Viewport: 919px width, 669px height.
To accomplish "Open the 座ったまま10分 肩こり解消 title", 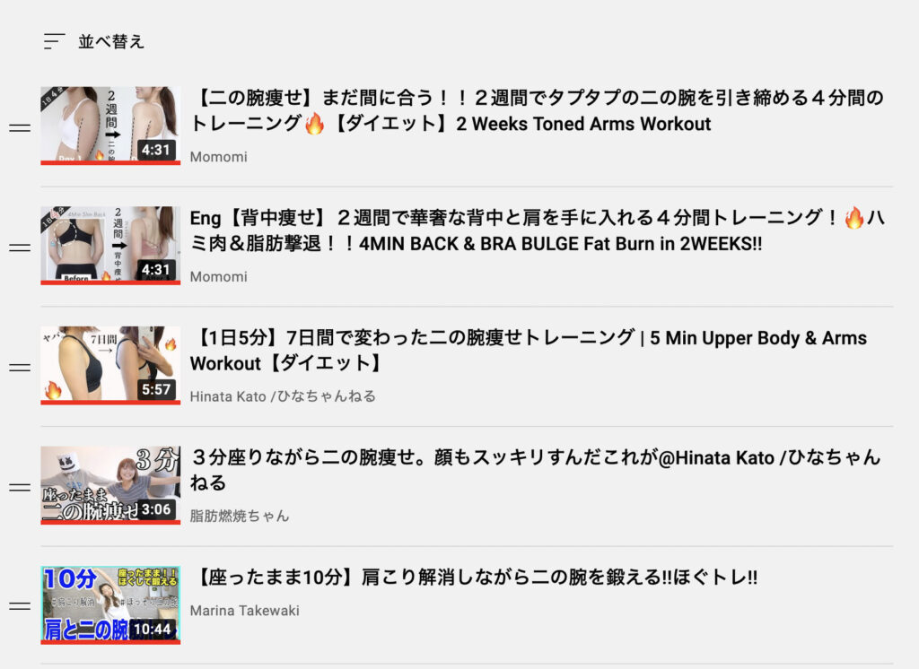I will click(474, 578).
